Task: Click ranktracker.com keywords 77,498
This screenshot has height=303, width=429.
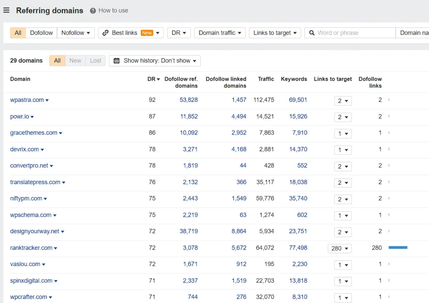Action: pyautogui.click(x=298, y=248)
